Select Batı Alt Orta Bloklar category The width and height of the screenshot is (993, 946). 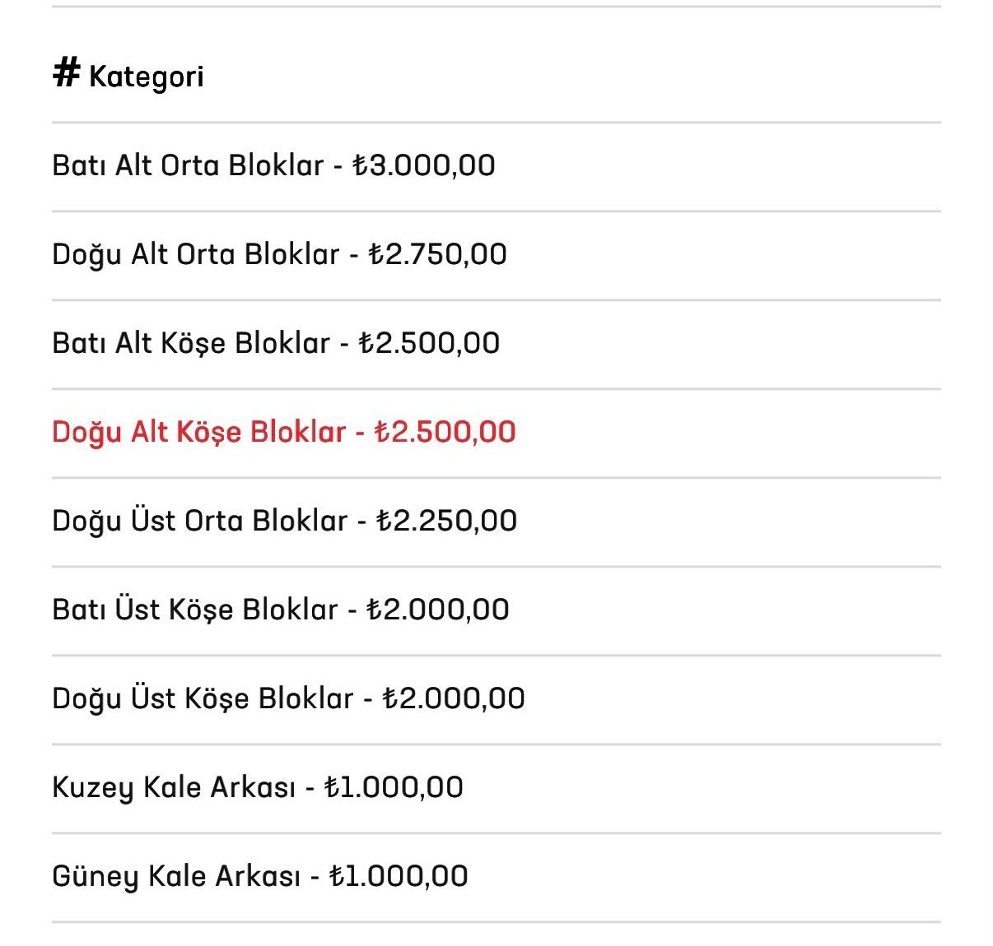[x=496, y=166]
